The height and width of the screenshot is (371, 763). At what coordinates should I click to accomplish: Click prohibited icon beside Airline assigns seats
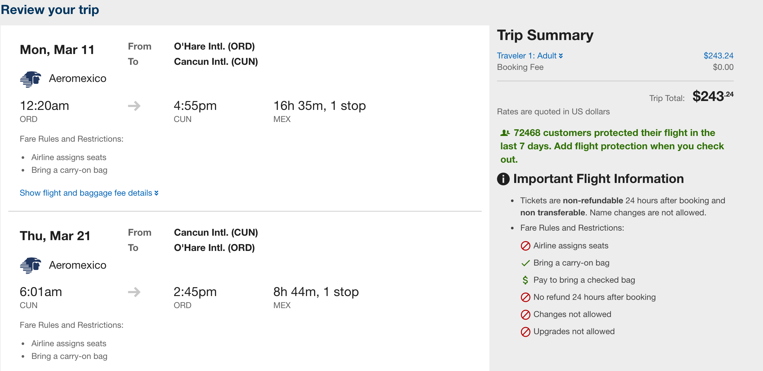point(525,246)
